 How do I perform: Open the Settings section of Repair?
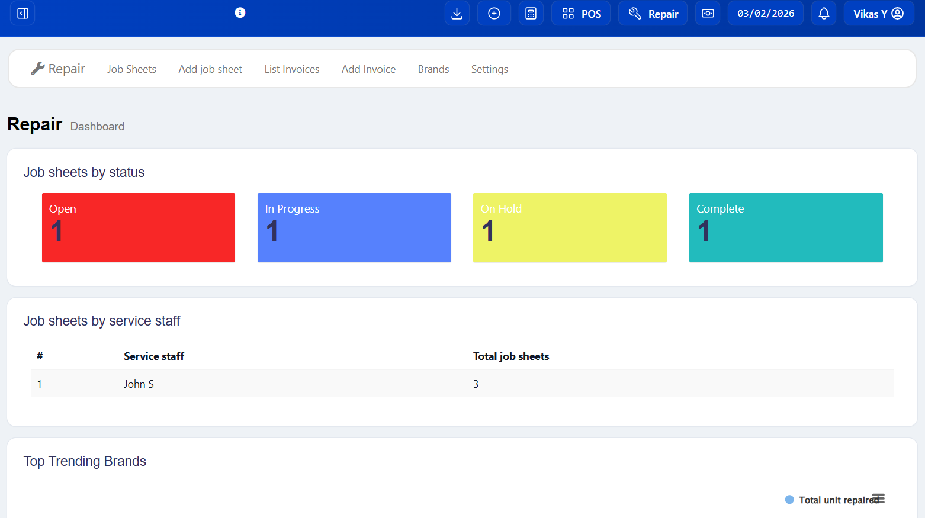coord(489,69)
